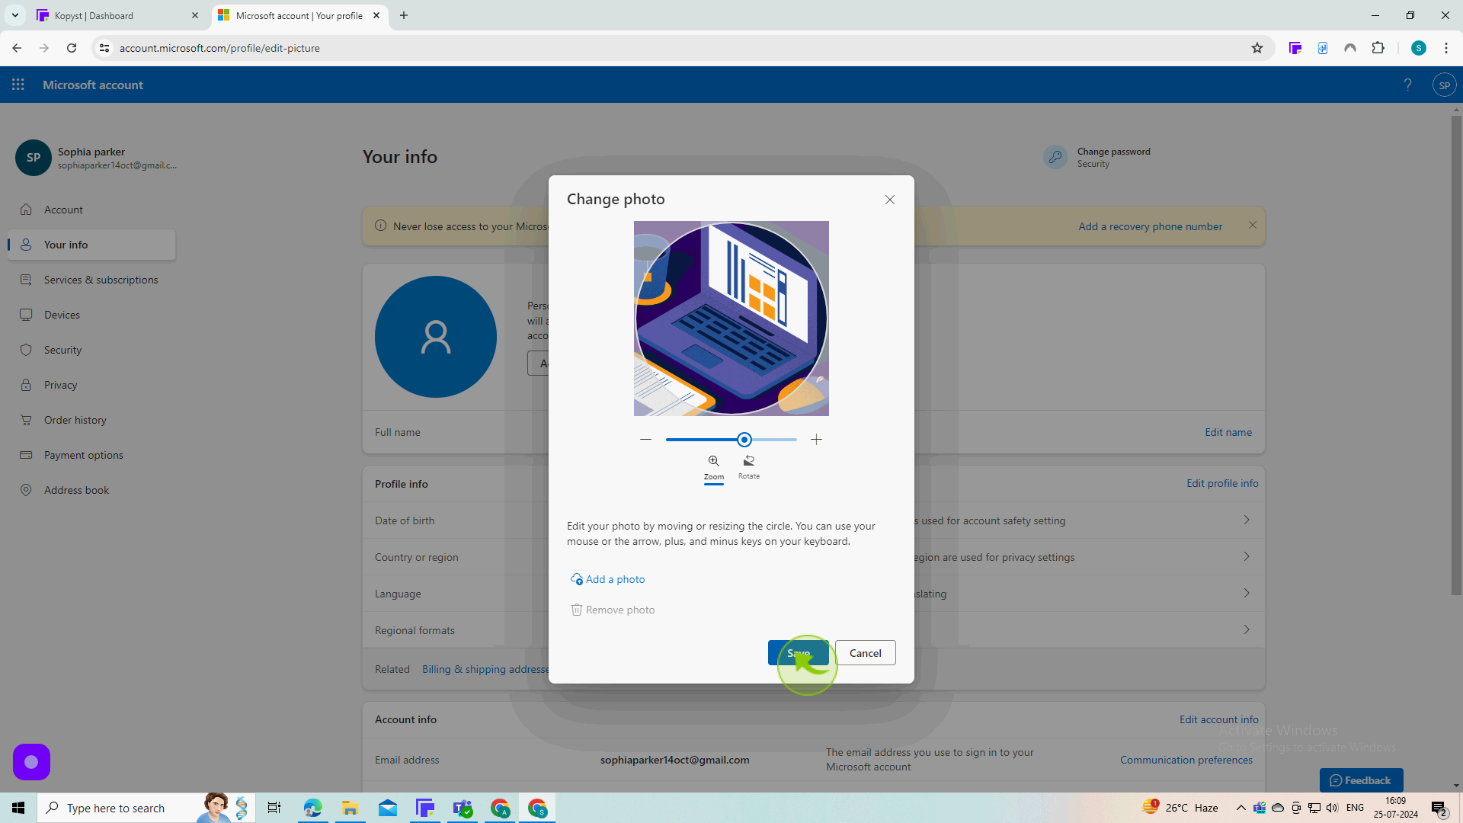Open Billing & shipping addresses link

click(x=485, y=669)
